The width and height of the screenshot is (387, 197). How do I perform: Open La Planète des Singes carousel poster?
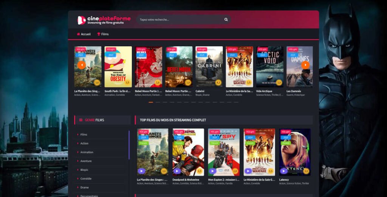88,67
